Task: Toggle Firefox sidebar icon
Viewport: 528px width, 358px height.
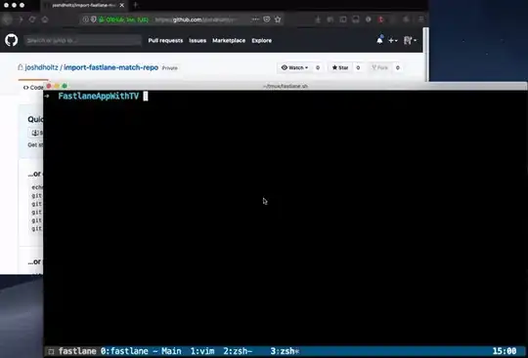Action: [x=343, y=20]
